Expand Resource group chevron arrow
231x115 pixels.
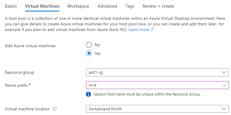click(224, 73)
